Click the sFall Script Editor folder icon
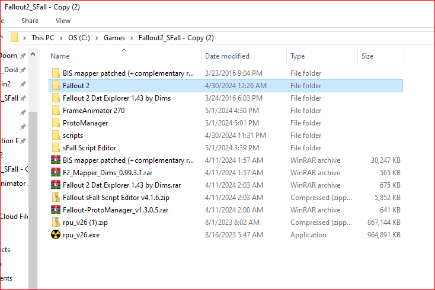The width and height of the screenshot is (435, 290). [x=56, y=148]
